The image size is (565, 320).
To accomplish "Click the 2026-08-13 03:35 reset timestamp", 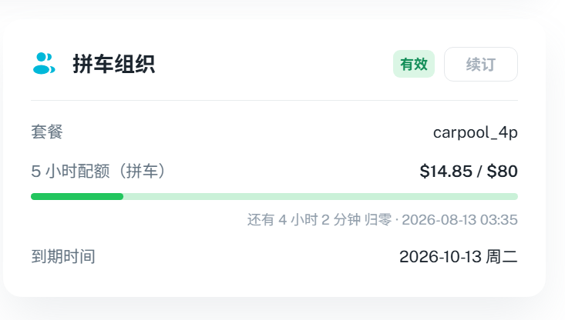I will click(x=459, y=220).
